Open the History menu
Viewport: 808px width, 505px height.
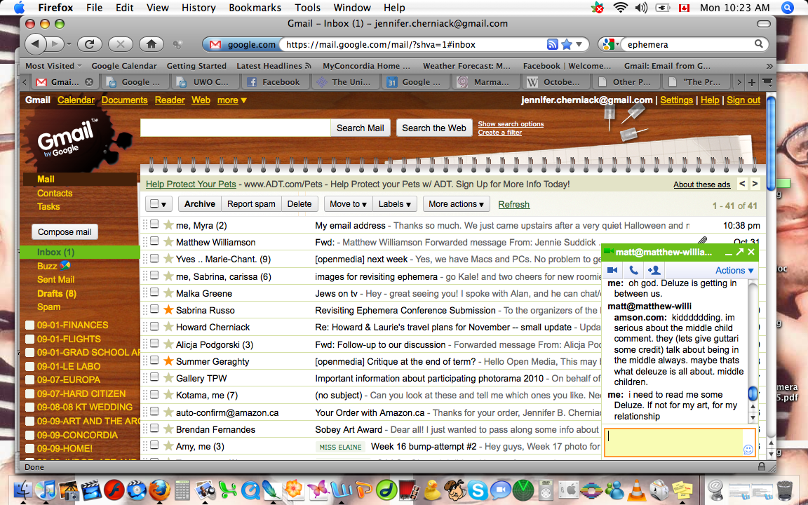pyautogui.click(x=198, y=8)
